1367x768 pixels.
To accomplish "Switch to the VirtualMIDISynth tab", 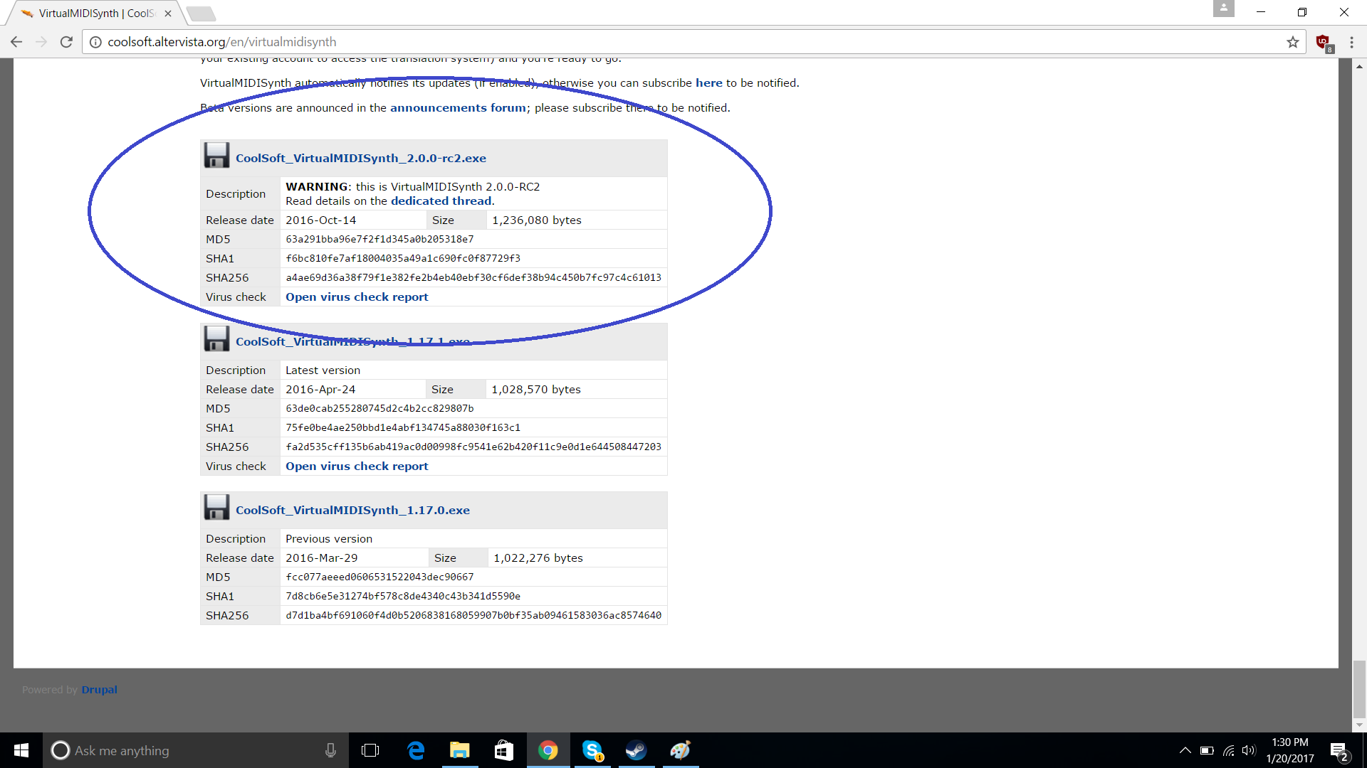I will click(x=93, y=14).
